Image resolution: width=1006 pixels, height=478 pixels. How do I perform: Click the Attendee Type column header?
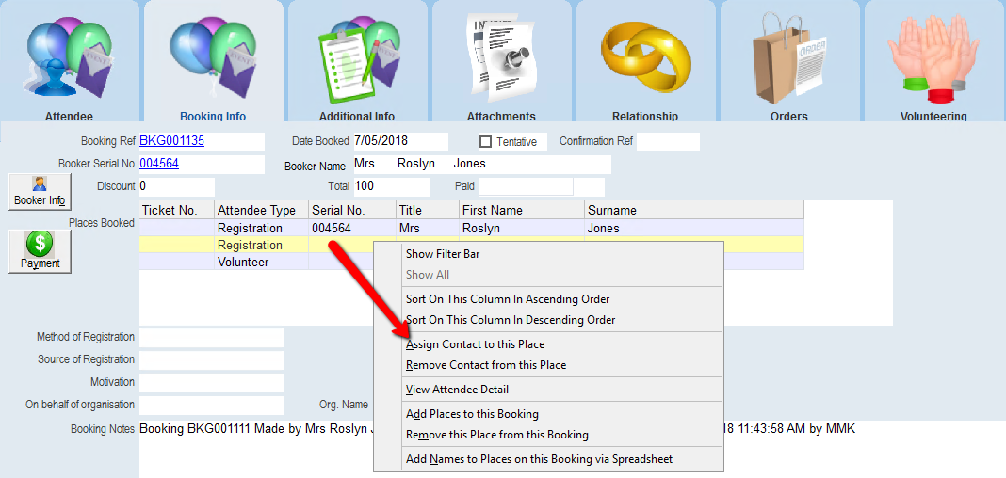click(x=256, y=211)
